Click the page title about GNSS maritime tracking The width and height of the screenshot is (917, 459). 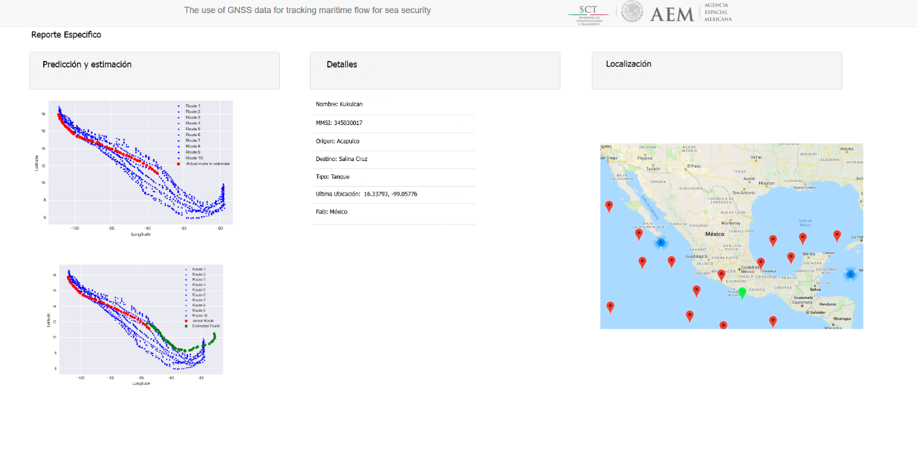[307, 10]
